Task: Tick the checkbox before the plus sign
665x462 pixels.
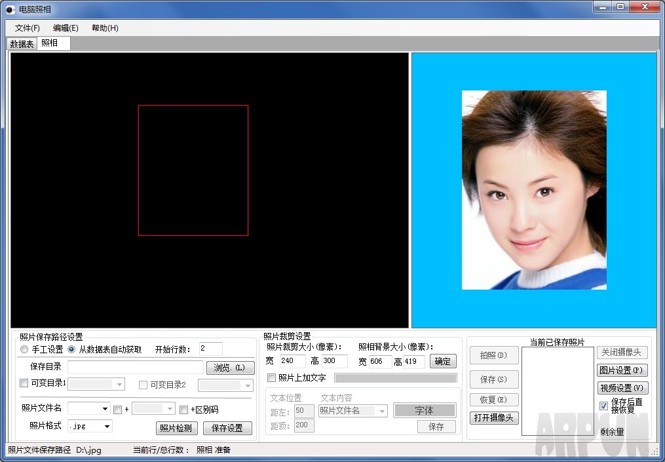Action: [117, 410]
